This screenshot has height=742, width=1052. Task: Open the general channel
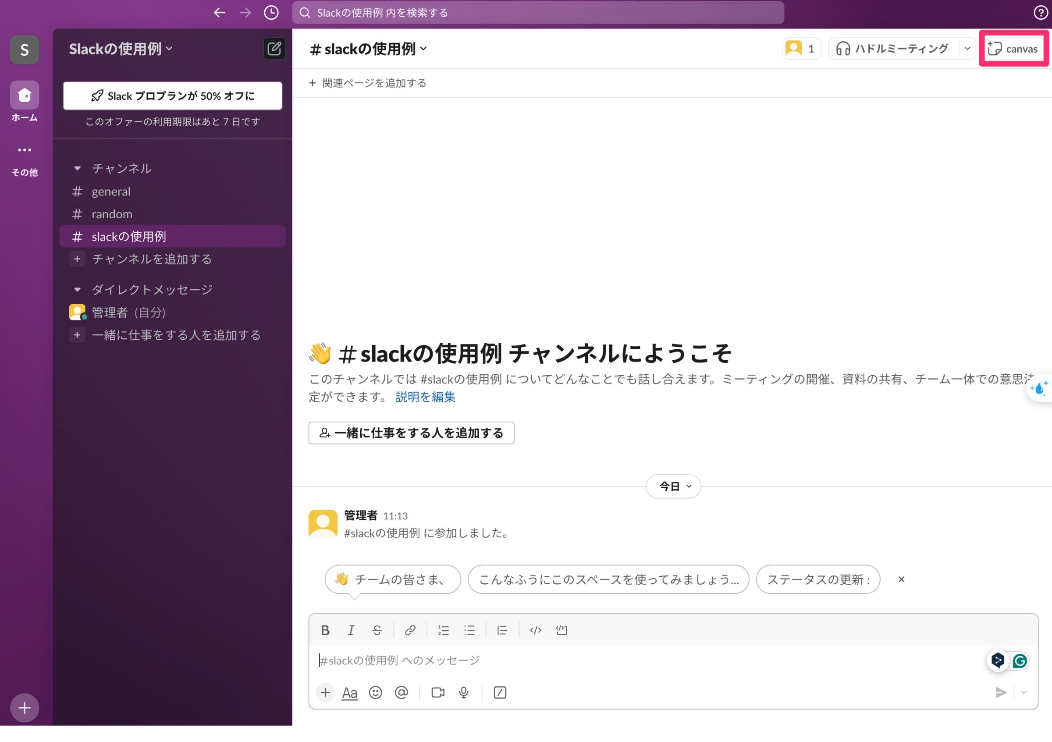coord(172,192)
